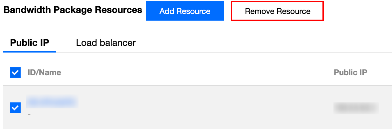Add a new resource to the bandwidth package
This screenshot has width=392, height=131.
point(185,11)
